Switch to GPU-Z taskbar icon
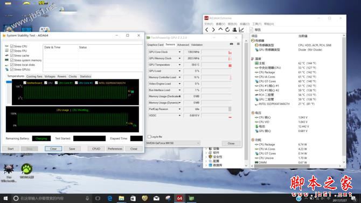Screen dimensions: 361x203 click(191, 198)
